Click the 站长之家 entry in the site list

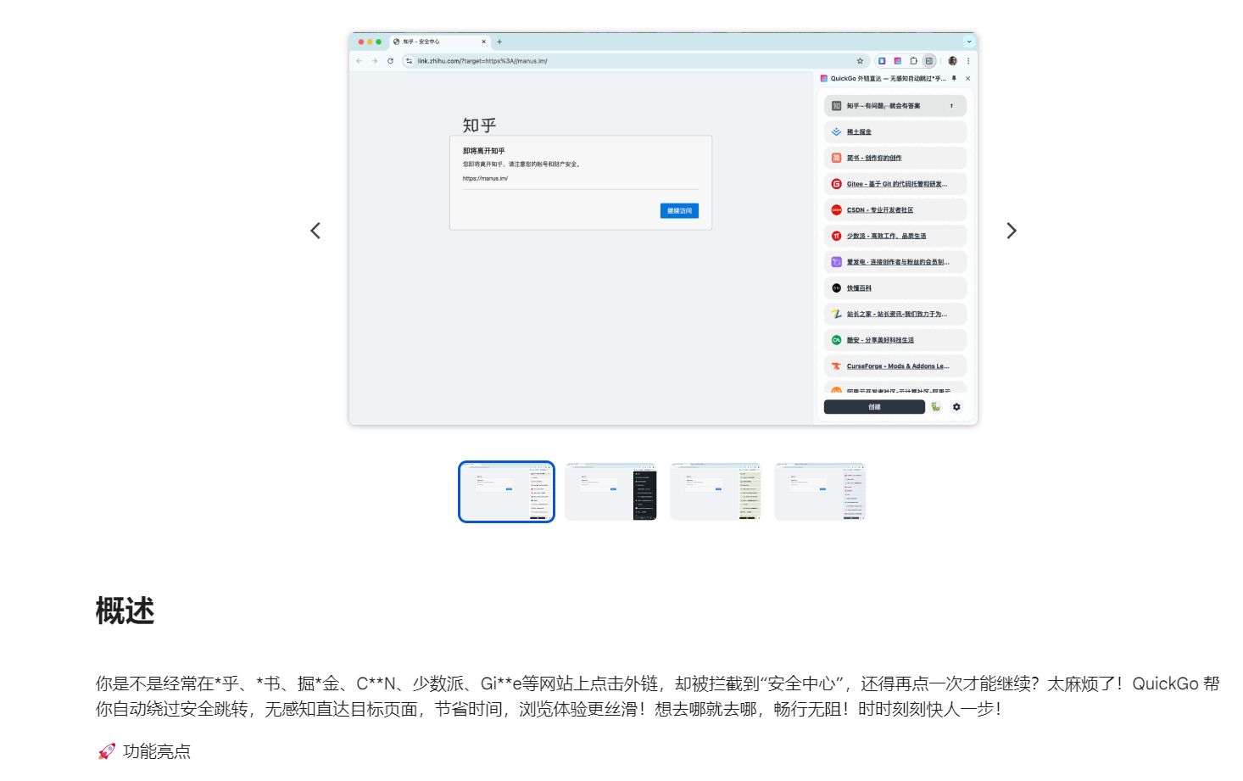[x=895, y=314]
